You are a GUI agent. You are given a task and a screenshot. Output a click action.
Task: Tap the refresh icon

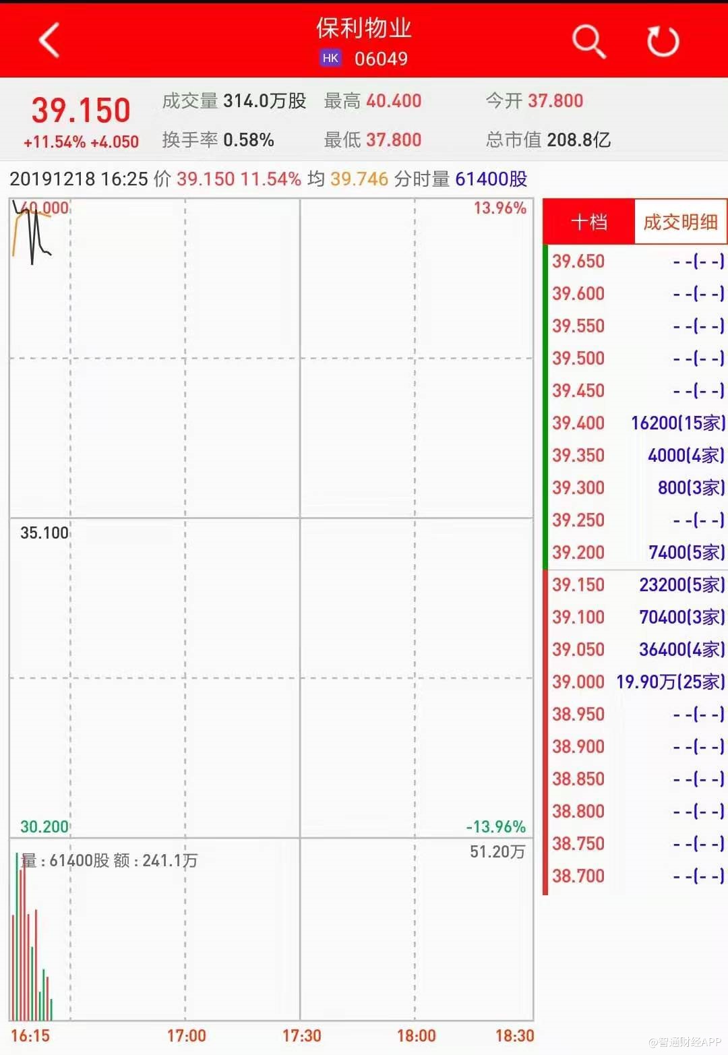[663, 41]
